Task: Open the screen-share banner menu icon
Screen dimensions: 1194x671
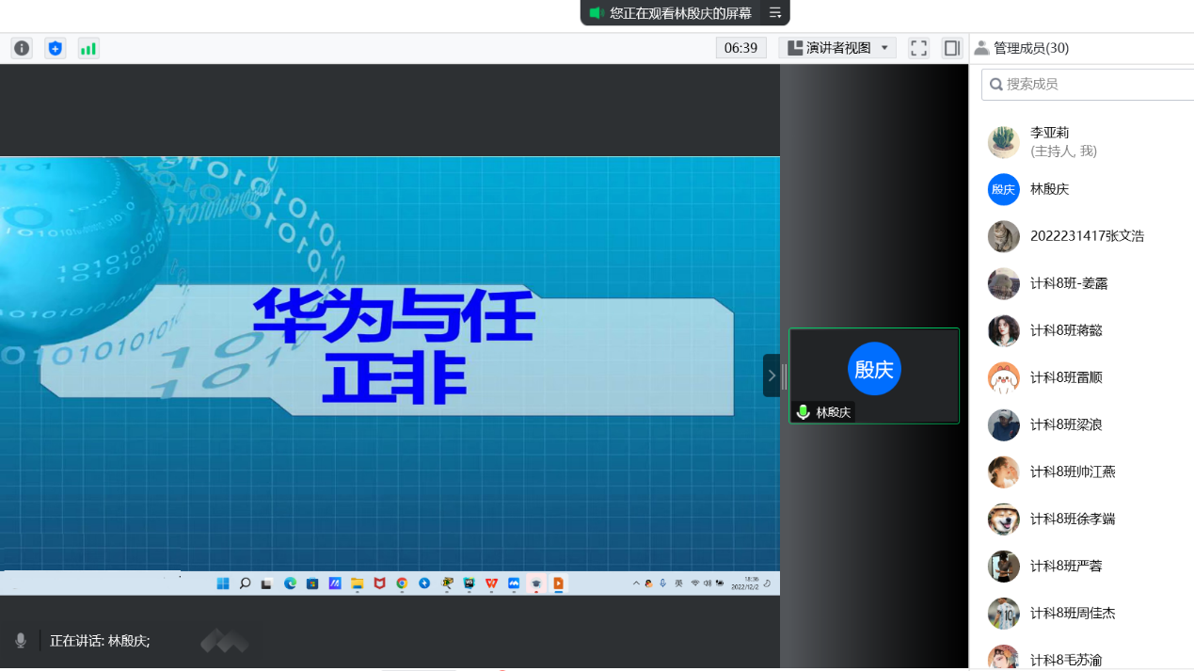Action: 775,13
